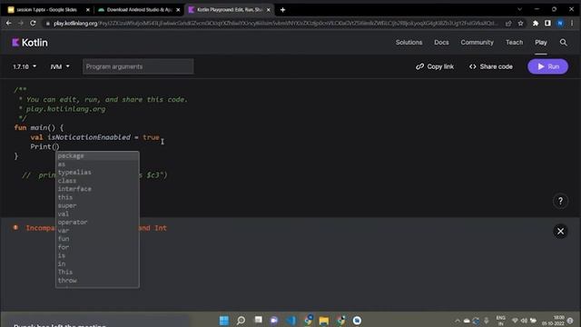The height and width of the screenshot is (327, 581).
Task: Switch to the Kotlin Playground tab
Action: pos(230,10)
